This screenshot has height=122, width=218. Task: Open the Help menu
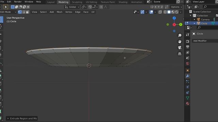click(x=38, y=2)
